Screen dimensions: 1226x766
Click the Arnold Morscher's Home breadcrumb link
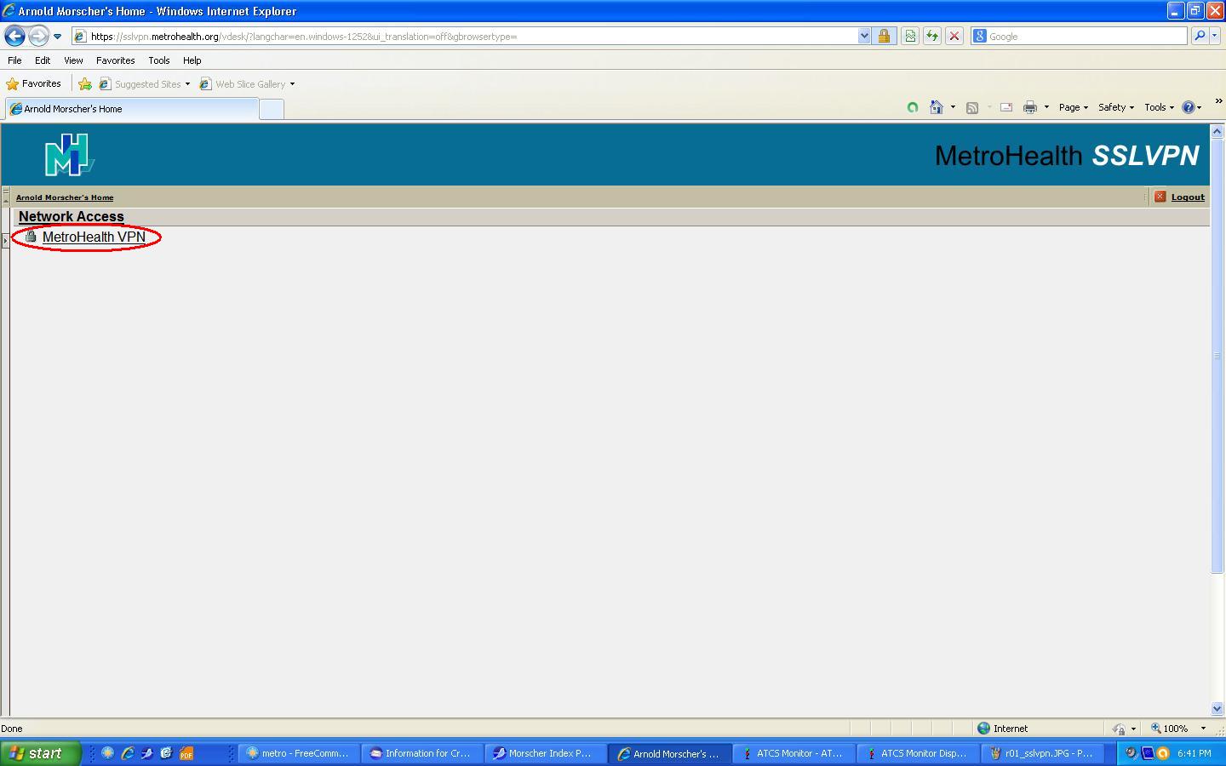click(65, 197)
